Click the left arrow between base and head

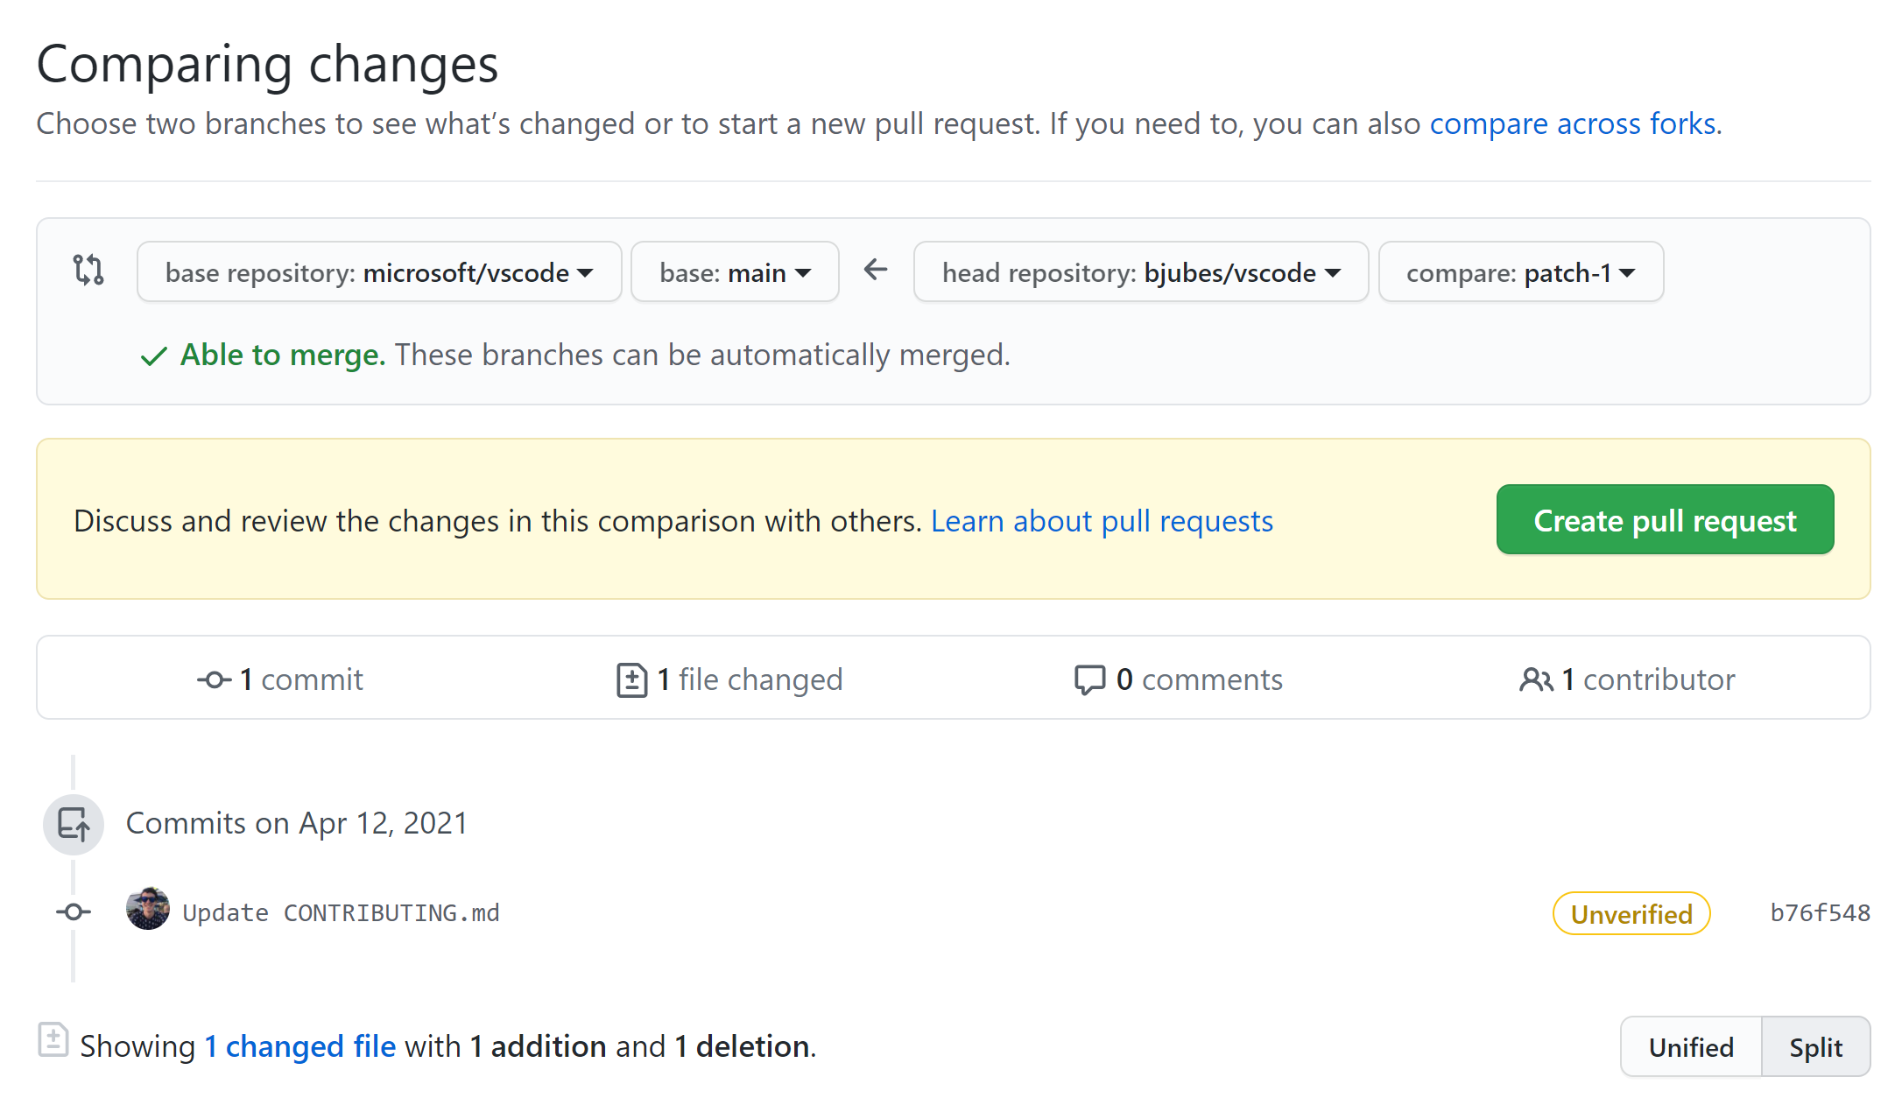click(x=876, y=270)
